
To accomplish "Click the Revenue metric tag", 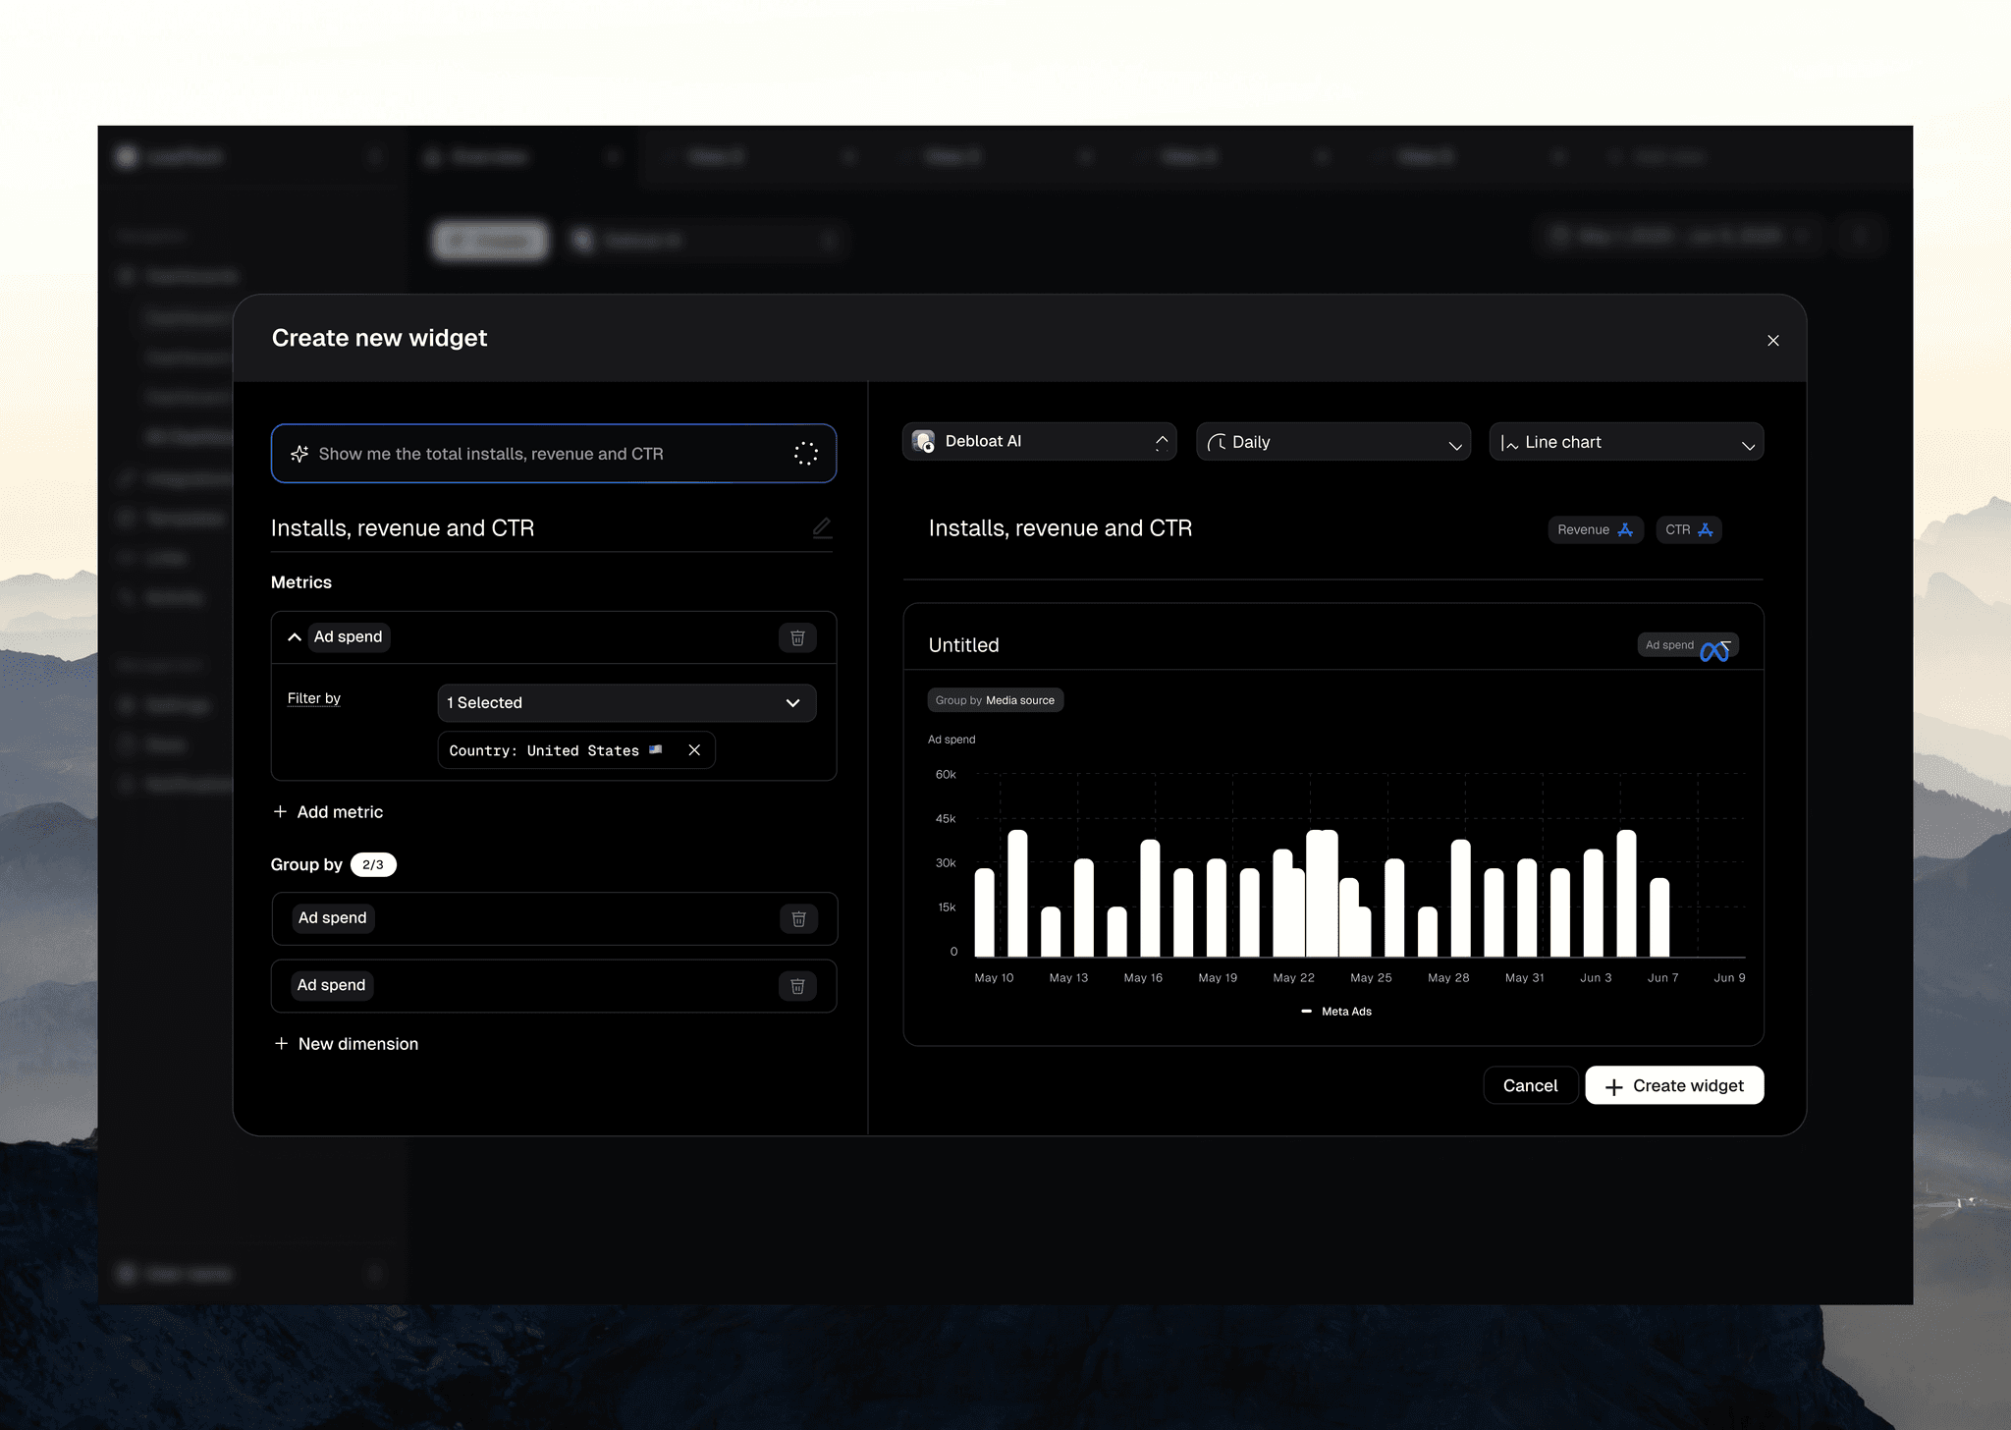I will tap(1595, 530).
